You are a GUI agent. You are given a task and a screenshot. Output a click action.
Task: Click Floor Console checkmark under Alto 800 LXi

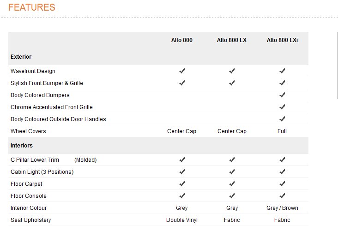[x=282, y=196]
